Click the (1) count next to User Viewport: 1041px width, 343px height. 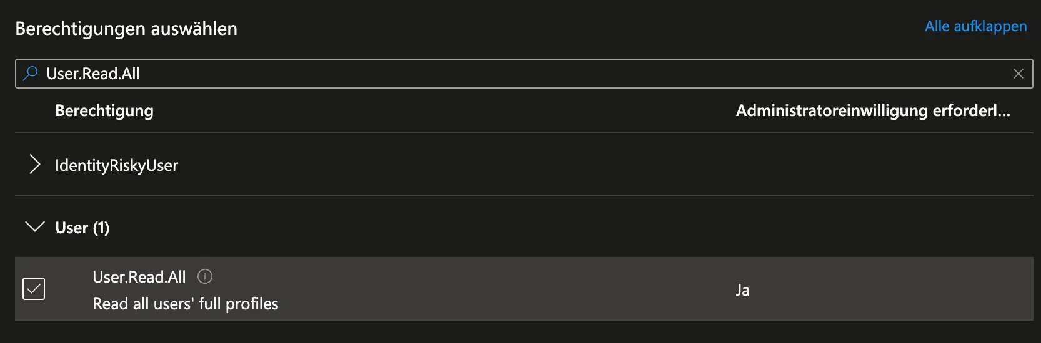coord(101,228)
